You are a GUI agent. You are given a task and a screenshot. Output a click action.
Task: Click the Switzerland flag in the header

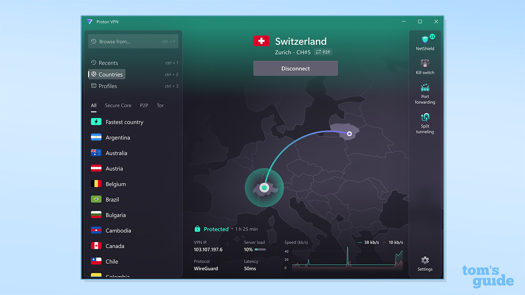(261, 41)
